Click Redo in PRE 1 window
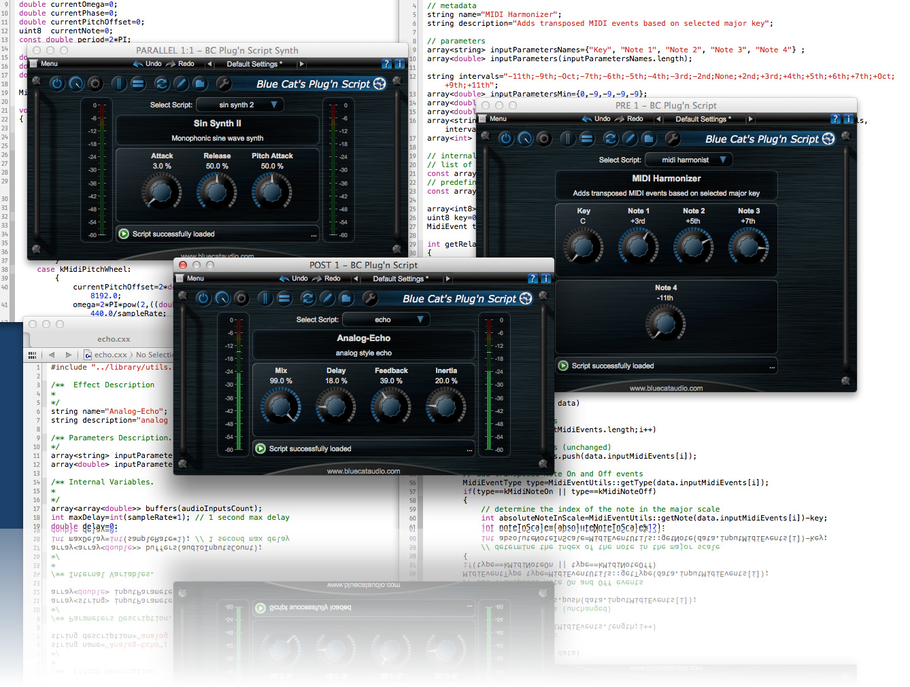910x687 pixels. [629, 119]
